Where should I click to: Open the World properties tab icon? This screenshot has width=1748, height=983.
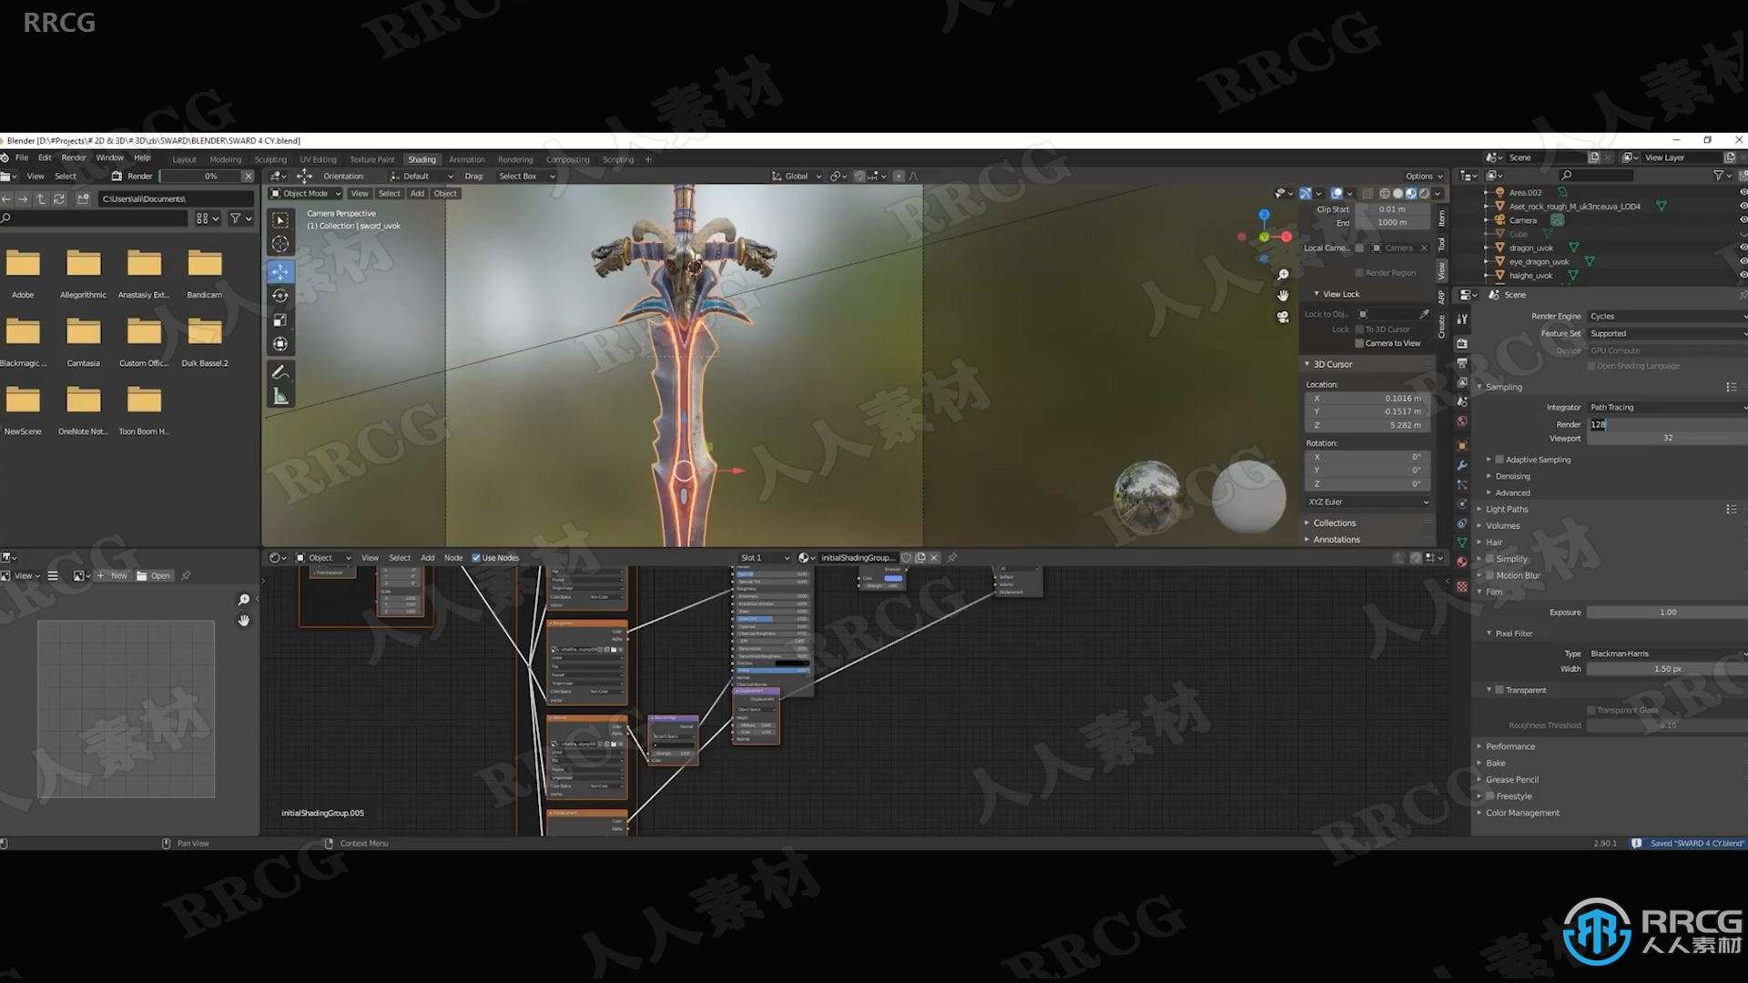coord(1461,421)
